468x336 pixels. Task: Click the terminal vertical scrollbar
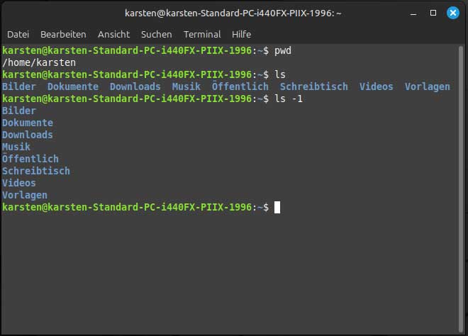point(461,189)
